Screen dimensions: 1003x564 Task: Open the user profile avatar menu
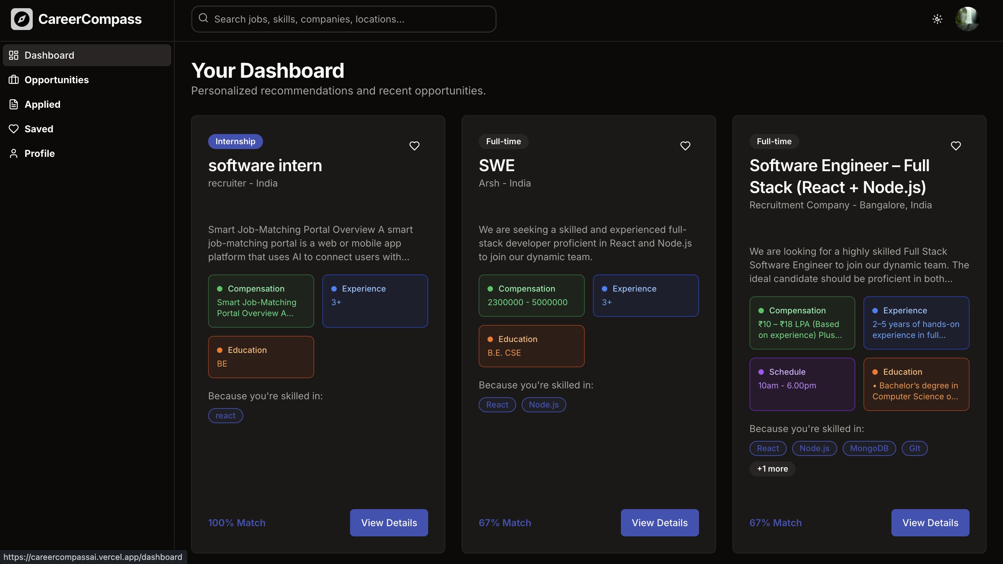pos(967,19)
